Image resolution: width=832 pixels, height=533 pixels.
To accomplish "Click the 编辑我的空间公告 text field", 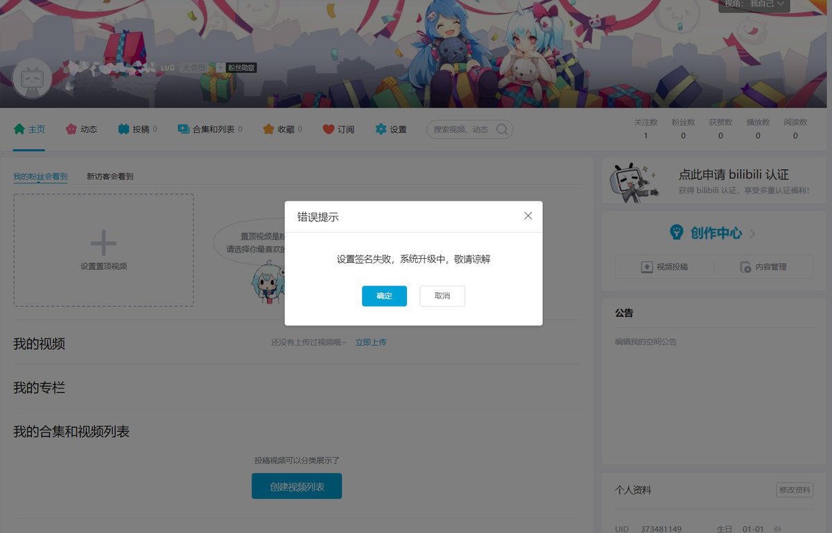I will coord(646,341).
